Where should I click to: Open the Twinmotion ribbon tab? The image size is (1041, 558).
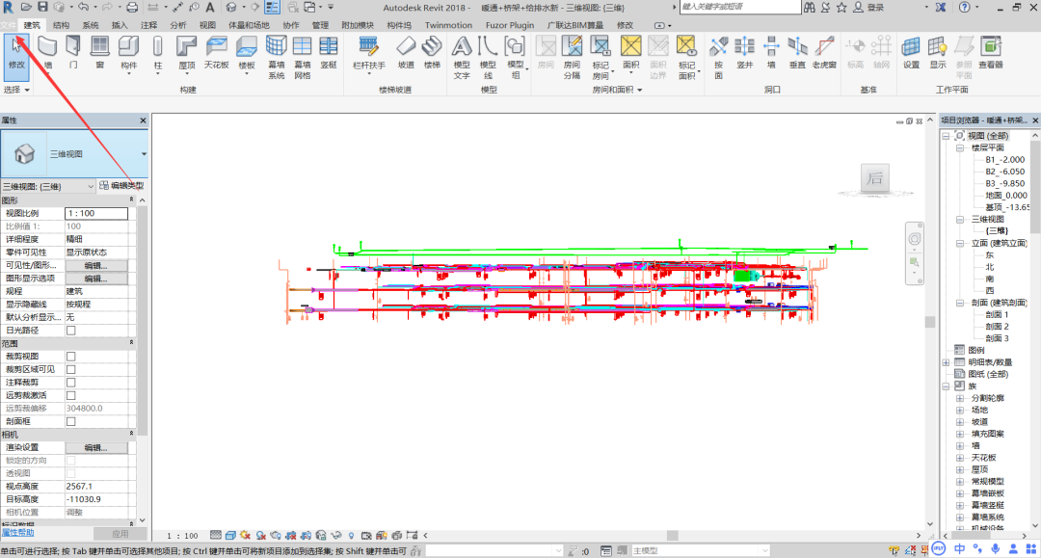(449, 25)
